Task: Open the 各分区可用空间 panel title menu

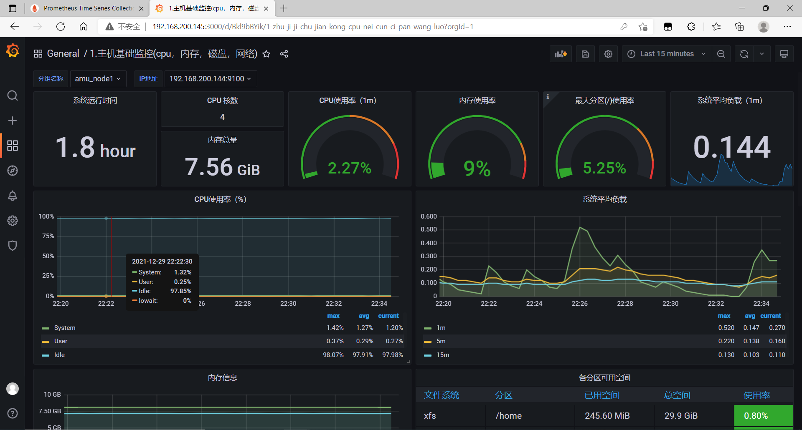Action: [604, 377]
